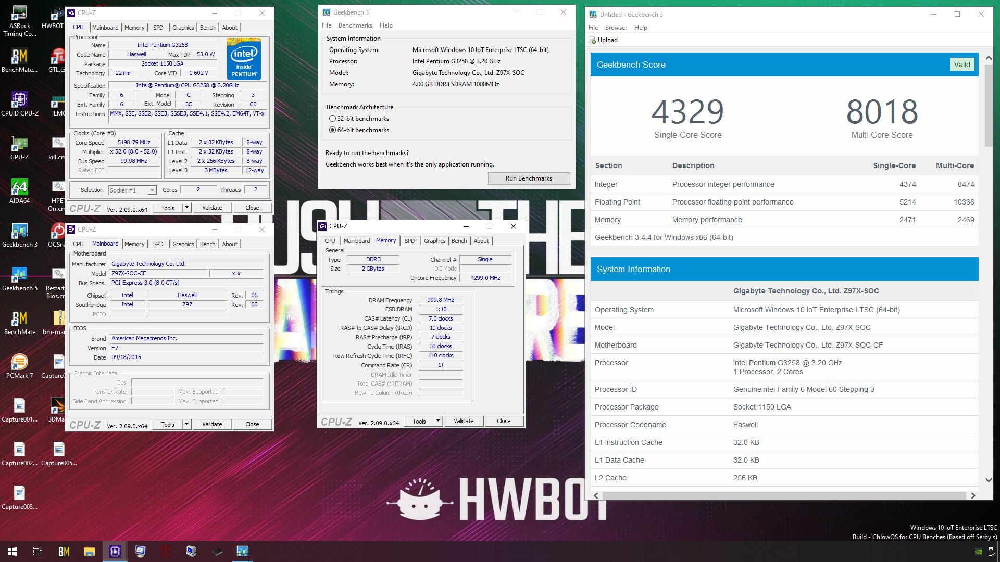Click the CPU-Z taskbar icon

click(x=115, y=552)
